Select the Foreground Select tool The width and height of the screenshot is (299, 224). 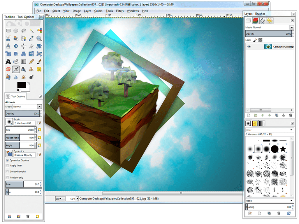16,38
